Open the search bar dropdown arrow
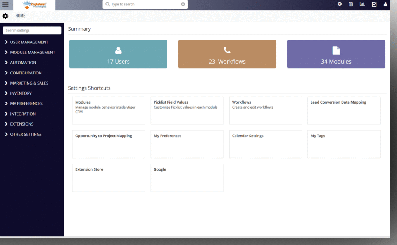397x245 pixels. (x=182, y=4)
